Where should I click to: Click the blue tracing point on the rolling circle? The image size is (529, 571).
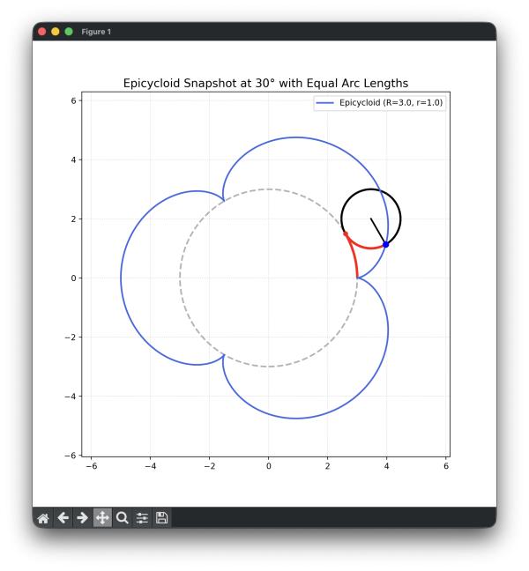386,245
